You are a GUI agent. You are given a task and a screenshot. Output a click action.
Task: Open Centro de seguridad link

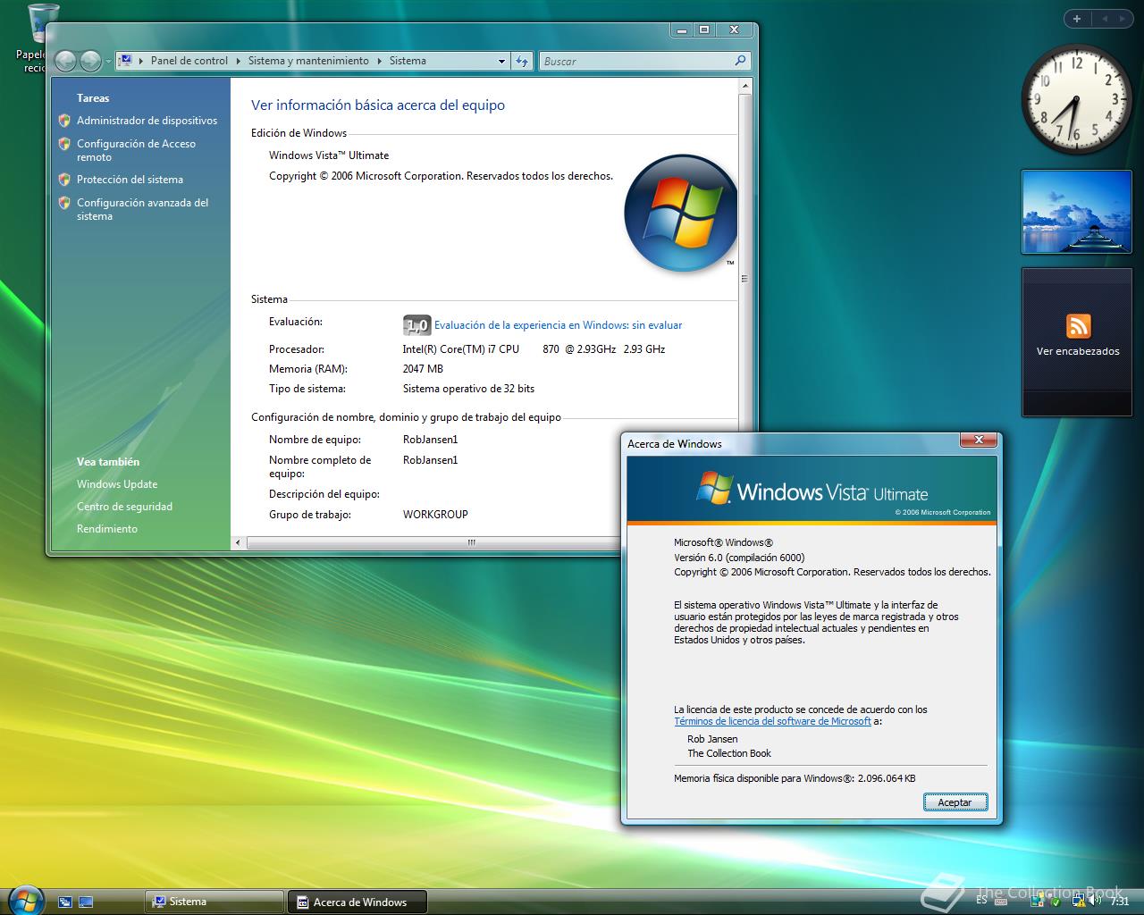[x=124, y=507]
